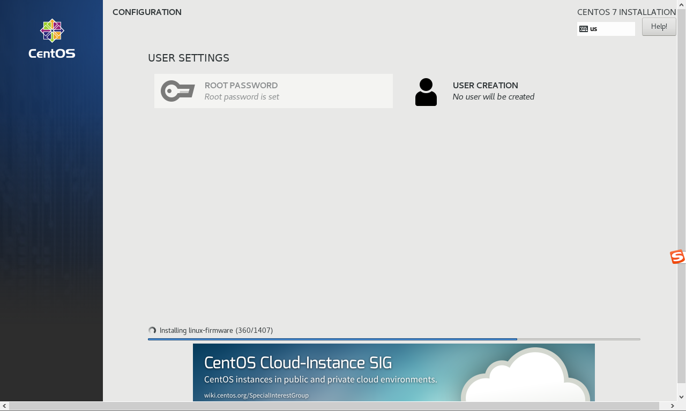Click wiki.centos.org/SpecialInterestGroup link text
The height and width of the screenshot is (411, 686).
(256, 395)
